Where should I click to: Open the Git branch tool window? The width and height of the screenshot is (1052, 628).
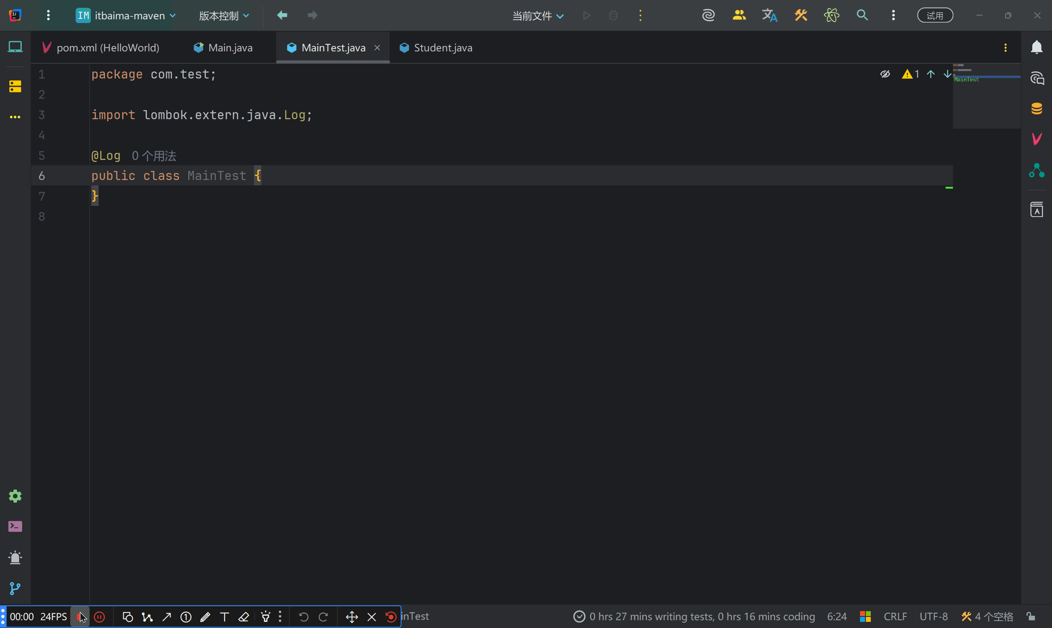pos(15,588)
